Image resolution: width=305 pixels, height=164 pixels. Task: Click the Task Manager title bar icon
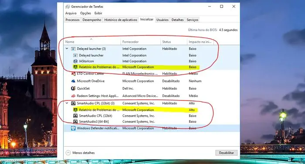pyautogui.click(x=68, y=7)
